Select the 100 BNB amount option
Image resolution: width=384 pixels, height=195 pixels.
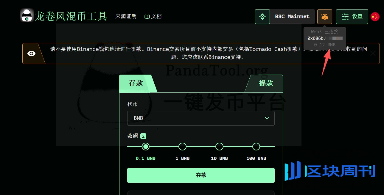(x=256, y=147)
